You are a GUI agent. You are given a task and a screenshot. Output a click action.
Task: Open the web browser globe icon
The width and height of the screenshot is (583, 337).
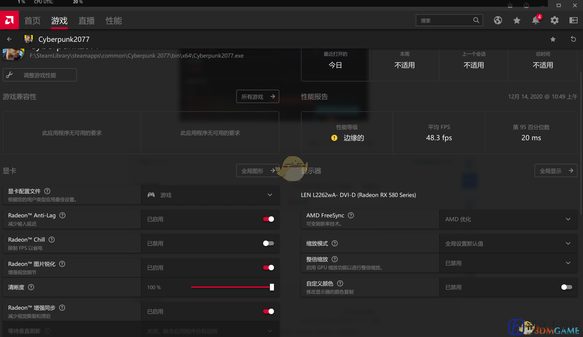(x=498, y=20)
